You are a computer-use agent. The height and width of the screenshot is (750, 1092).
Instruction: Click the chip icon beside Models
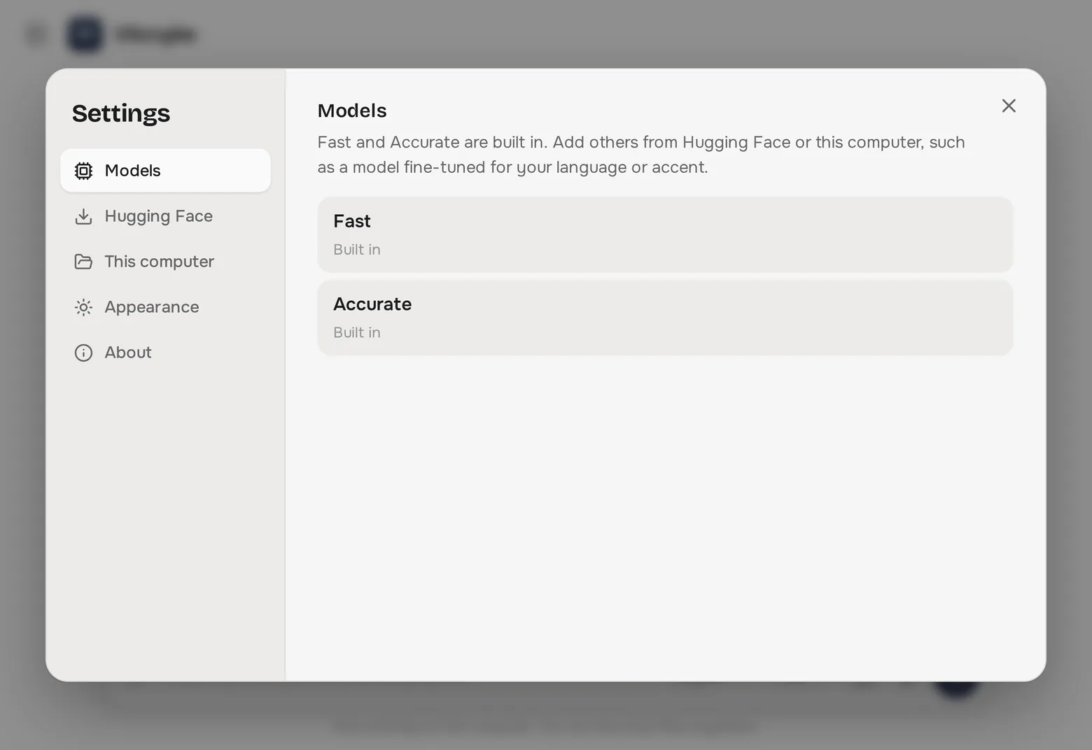coord(83,171)
